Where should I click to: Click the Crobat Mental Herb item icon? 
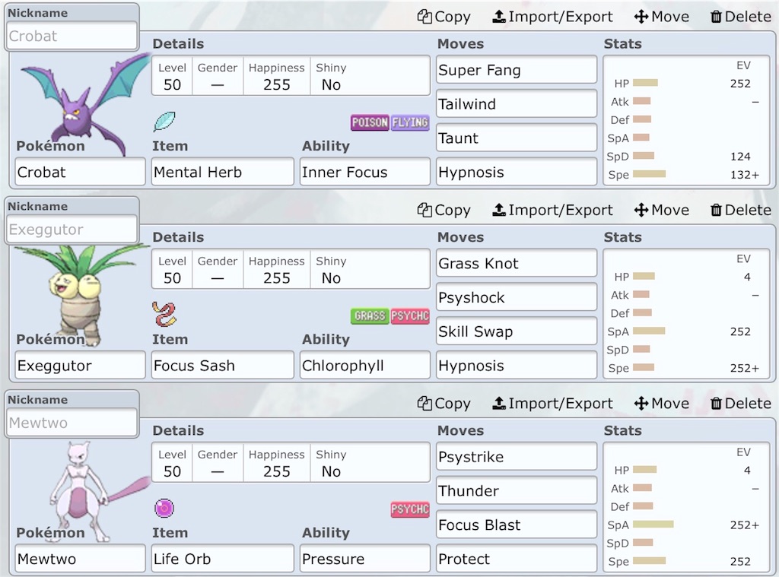164,122
